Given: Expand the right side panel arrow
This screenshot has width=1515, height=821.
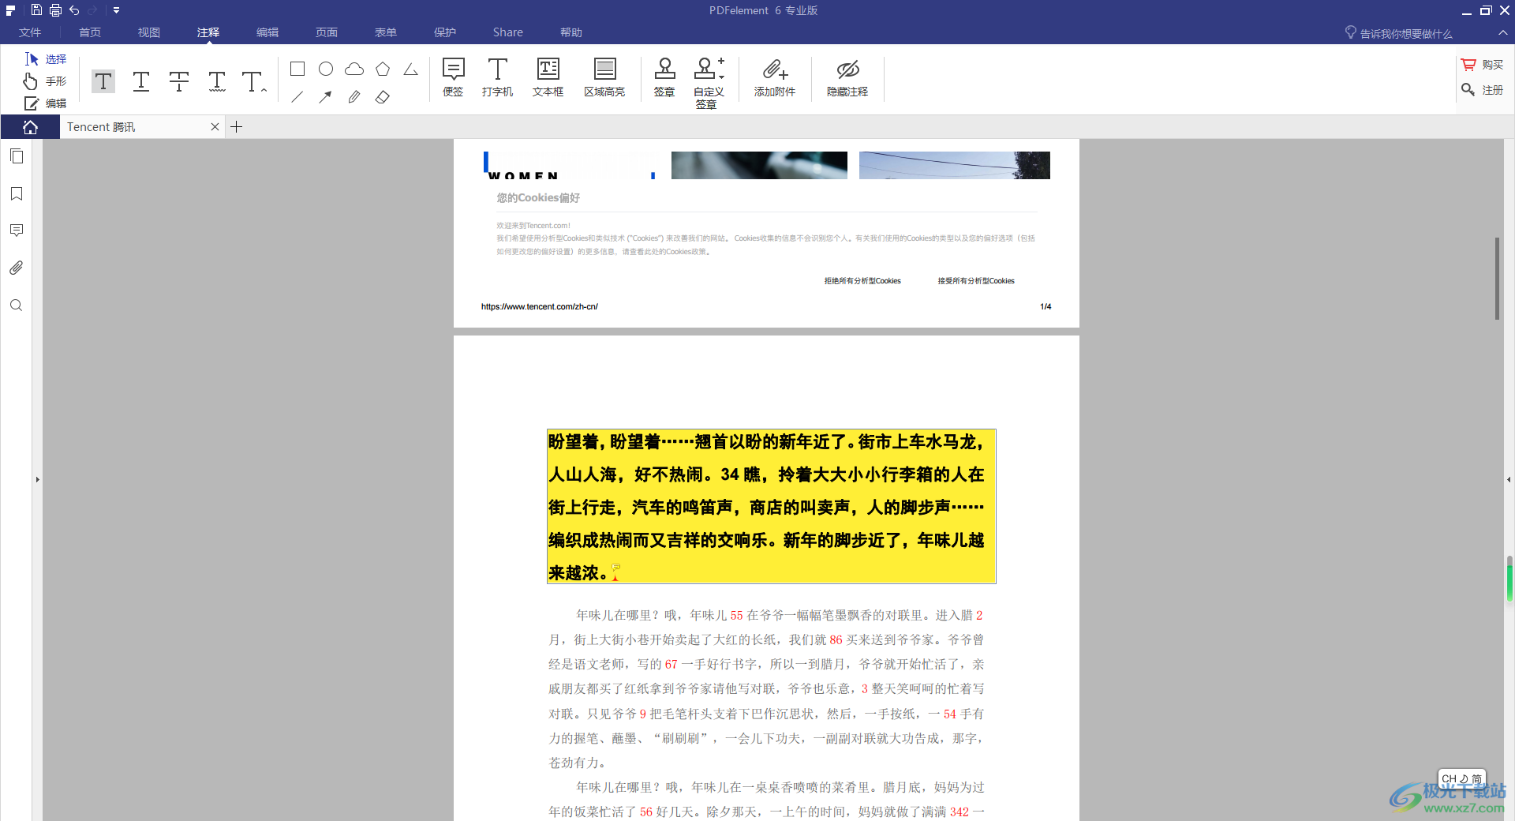Looking at the screenshot, I should (1509, 479).
